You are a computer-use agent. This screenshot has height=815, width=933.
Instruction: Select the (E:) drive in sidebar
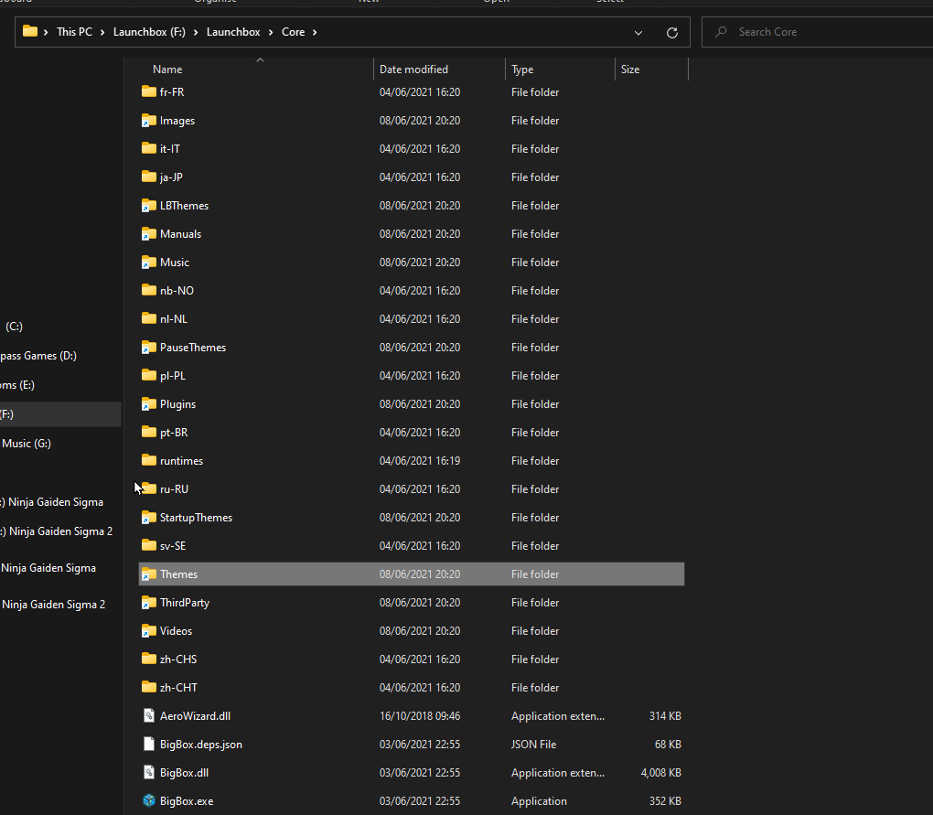(18, 385)
